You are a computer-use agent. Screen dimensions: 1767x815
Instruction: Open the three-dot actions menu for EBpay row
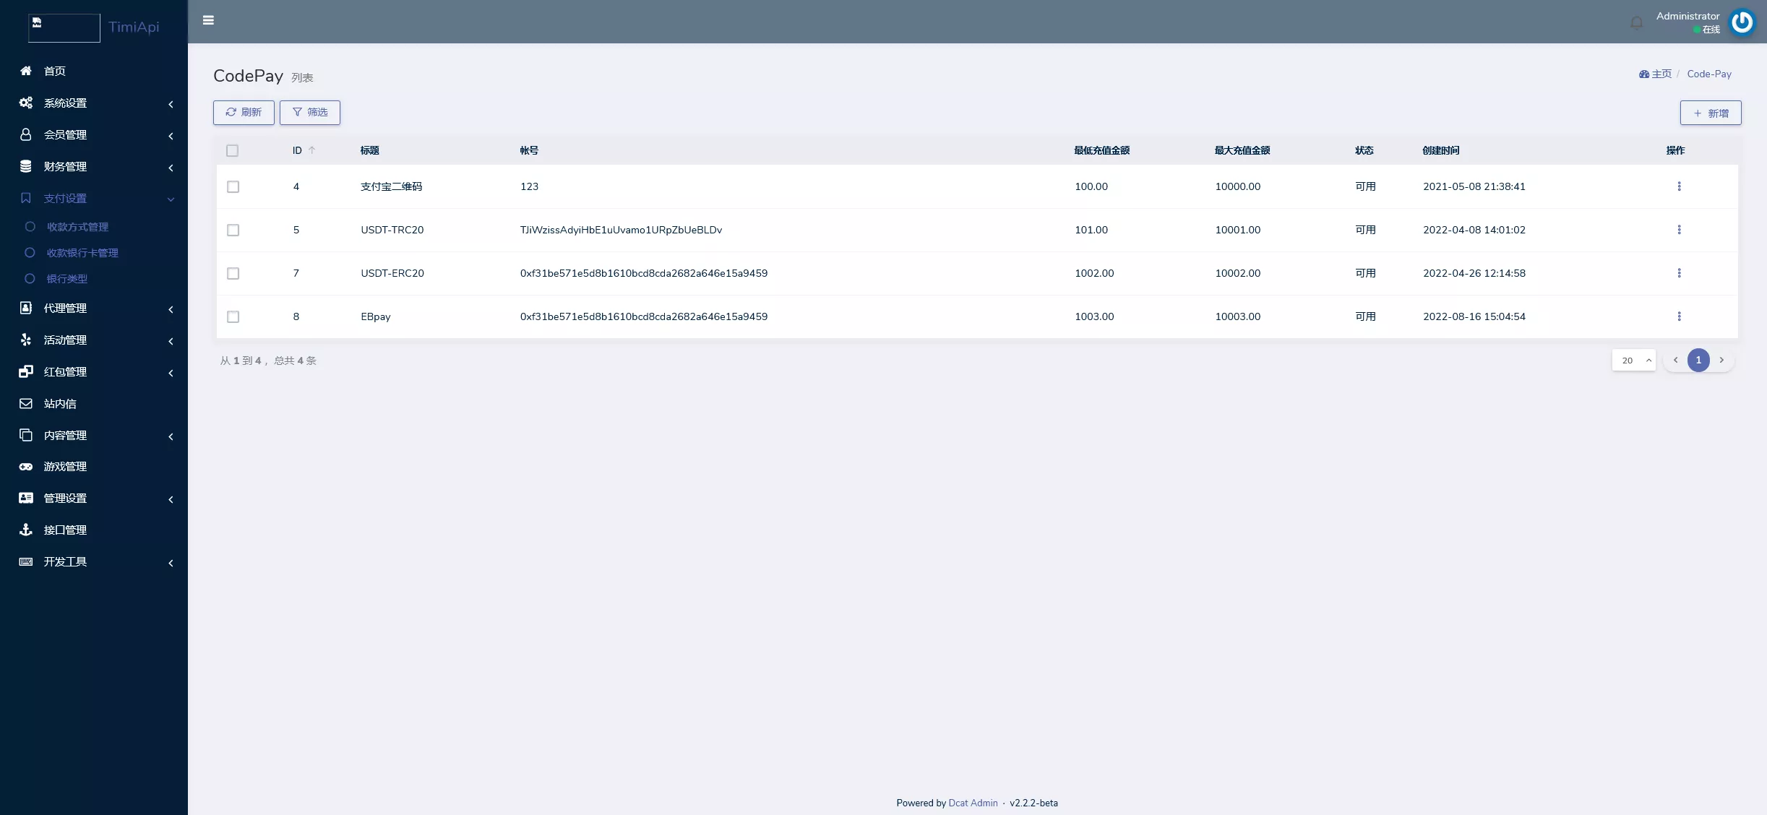[x=1679, y=316]
